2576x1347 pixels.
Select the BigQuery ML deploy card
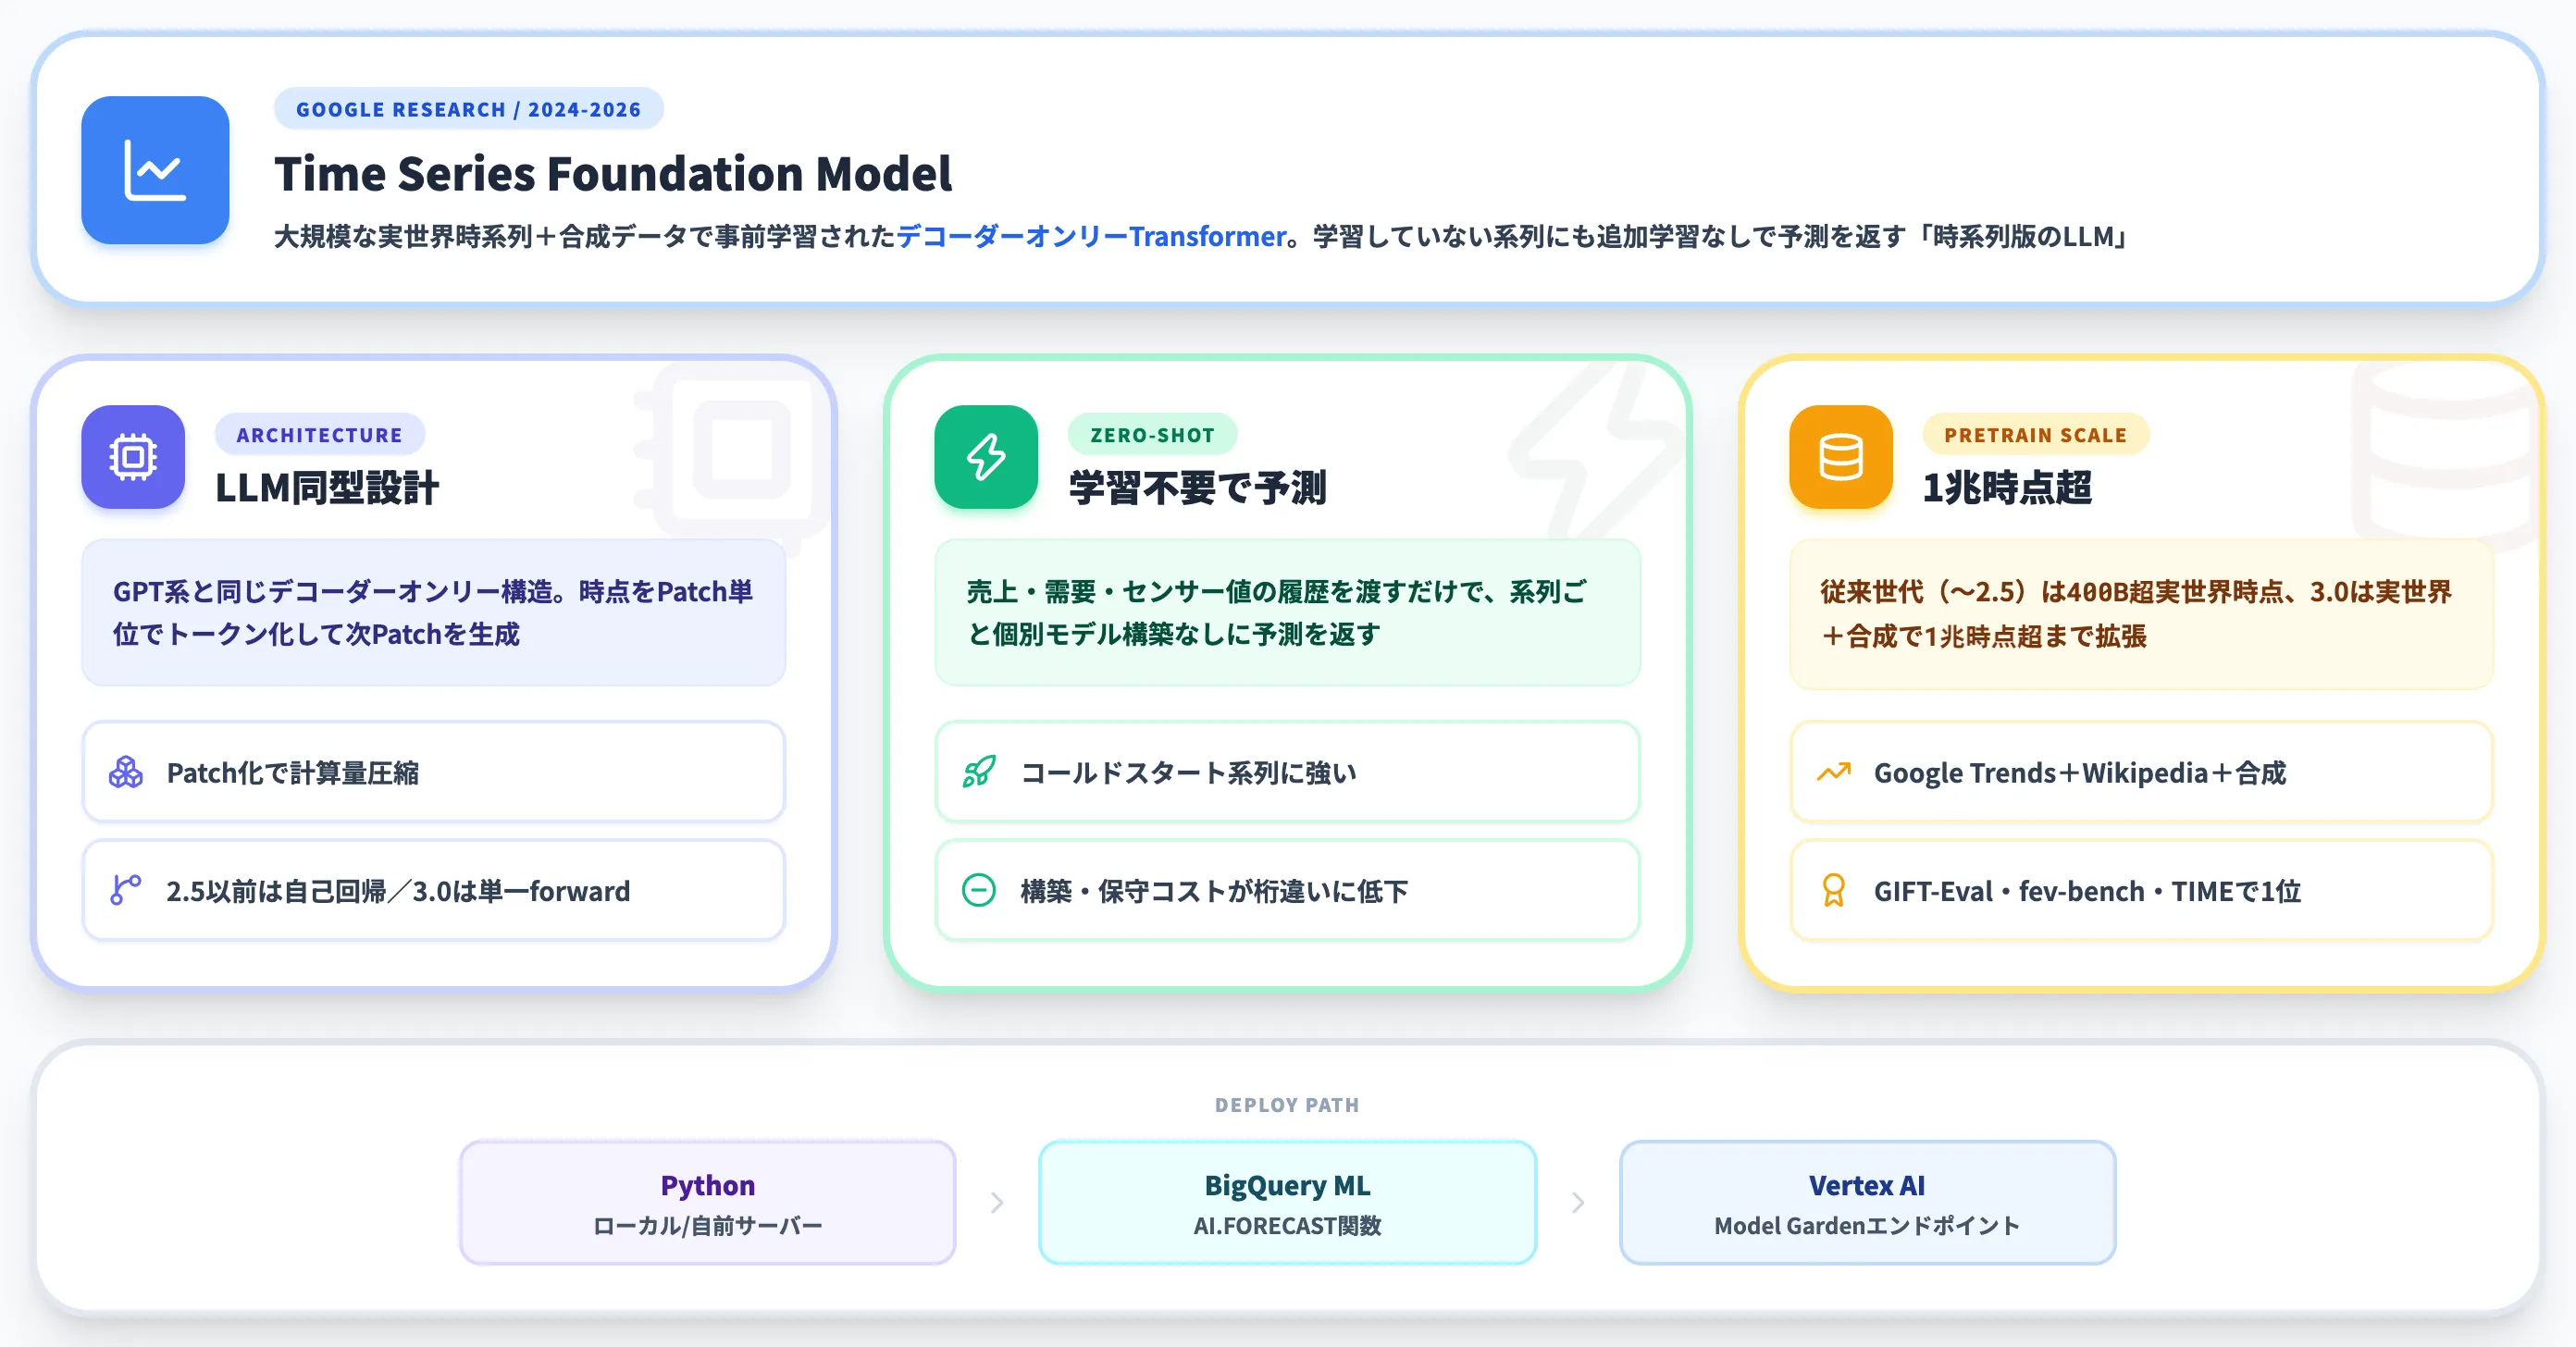(1287, 1202)
